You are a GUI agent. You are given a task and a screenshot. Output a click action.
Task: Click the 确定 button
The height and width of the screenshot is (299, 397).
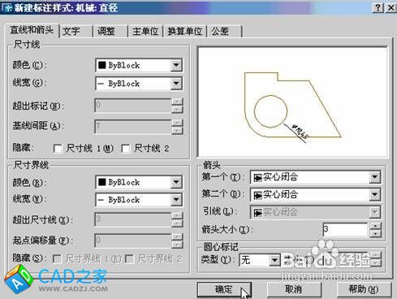pyautogui.click(x=224, y=289)
